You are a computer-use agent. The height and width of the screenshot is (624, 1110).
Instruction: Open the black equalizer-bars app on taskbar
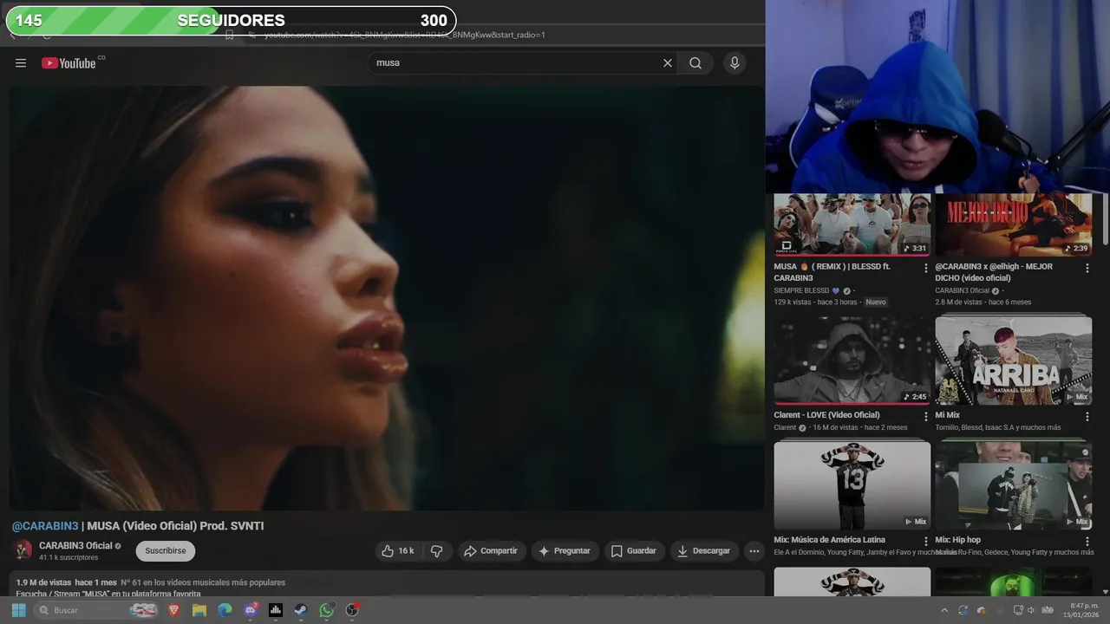(x=276, y=610)
